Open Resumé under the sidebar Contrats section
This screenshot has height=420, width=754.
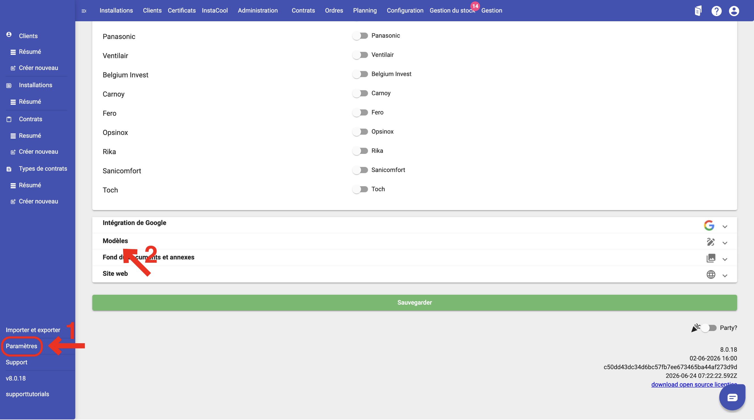click(30, 136)
